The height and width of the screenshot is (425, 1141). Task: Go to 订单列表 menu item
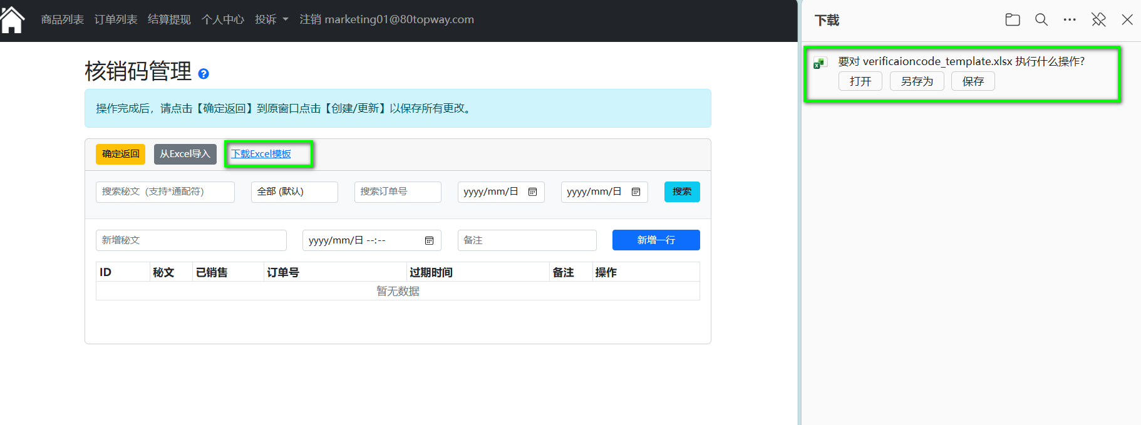coord(116,19)
